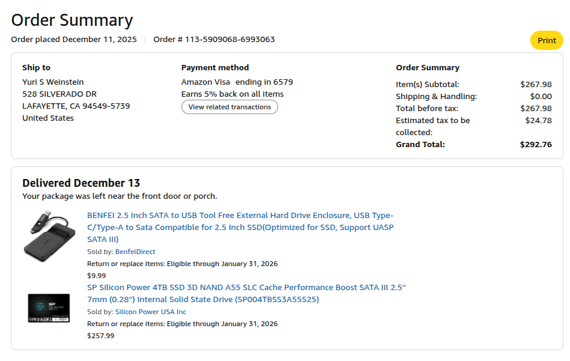Screen dimensions: 570x361
Task: Click the Silicon Power SSD product image
Action: click(49, 308)
